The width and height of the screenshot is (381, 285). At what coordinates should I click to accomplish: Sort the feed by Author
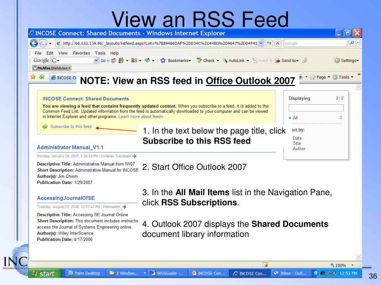point(299,149)
